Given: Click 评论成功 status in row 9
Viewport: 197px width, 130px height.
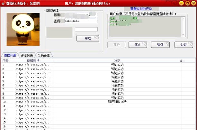Looking at the screenshot, I should pyautogui.click(x=117, y=98).
